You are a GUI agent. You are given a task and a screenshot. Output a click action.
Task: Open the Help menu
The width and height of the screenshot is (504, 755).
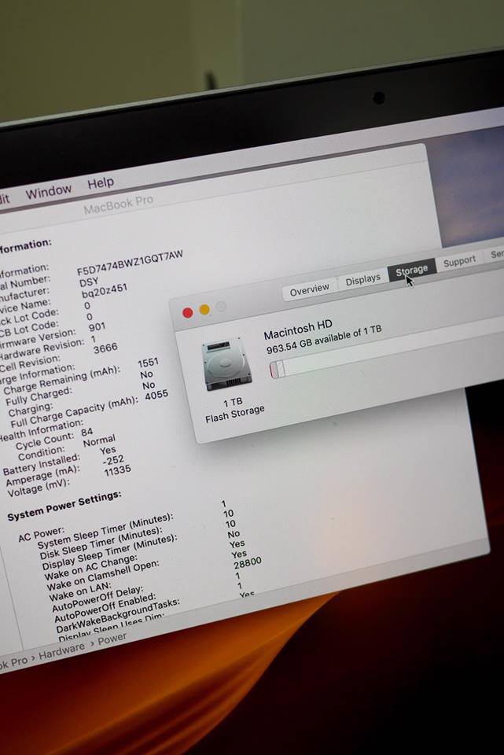(101, 182)
